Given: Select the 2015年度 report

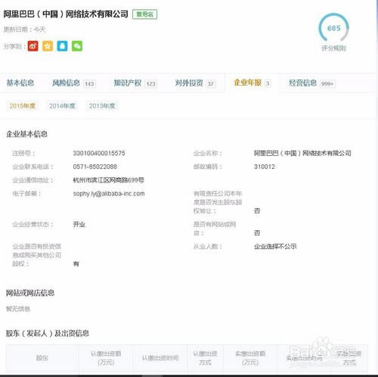Looking at the screenshot, I should pos(23,106).
